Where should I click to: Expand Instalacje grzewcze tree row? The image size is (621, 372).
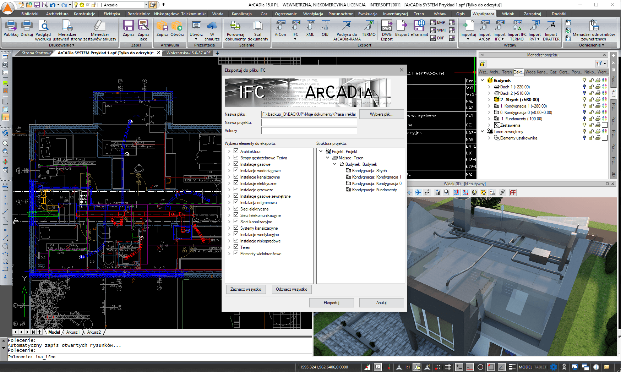[229, 190]
